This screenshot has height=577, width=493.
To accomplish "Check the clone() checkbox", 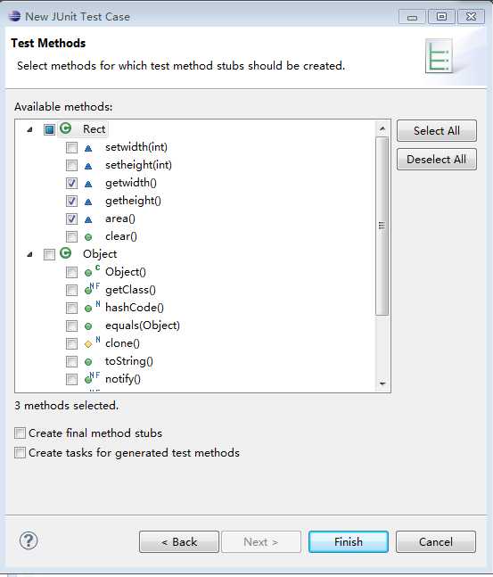I will [71, 343].
